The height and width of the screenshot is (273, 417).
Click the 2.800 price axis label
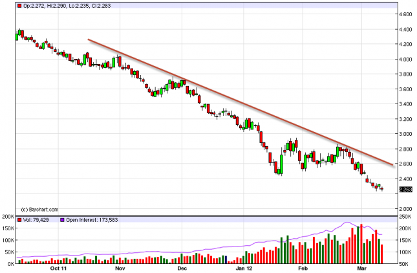pos(406,149)
